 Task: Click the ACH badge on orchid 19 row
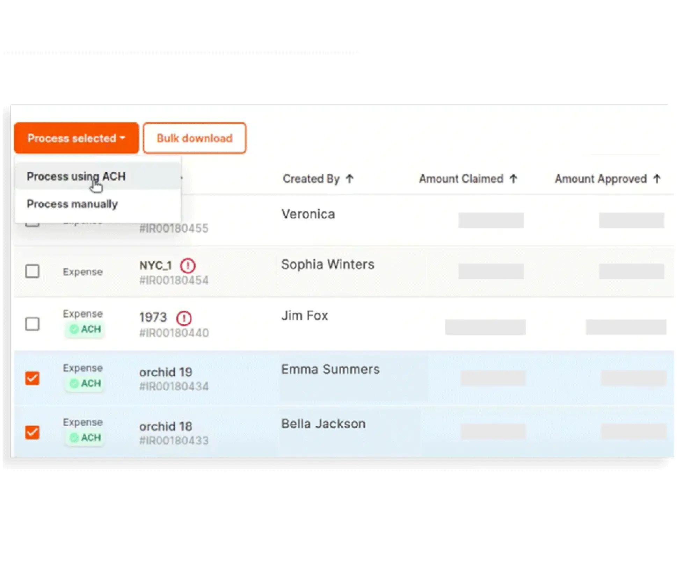point(84,383)
